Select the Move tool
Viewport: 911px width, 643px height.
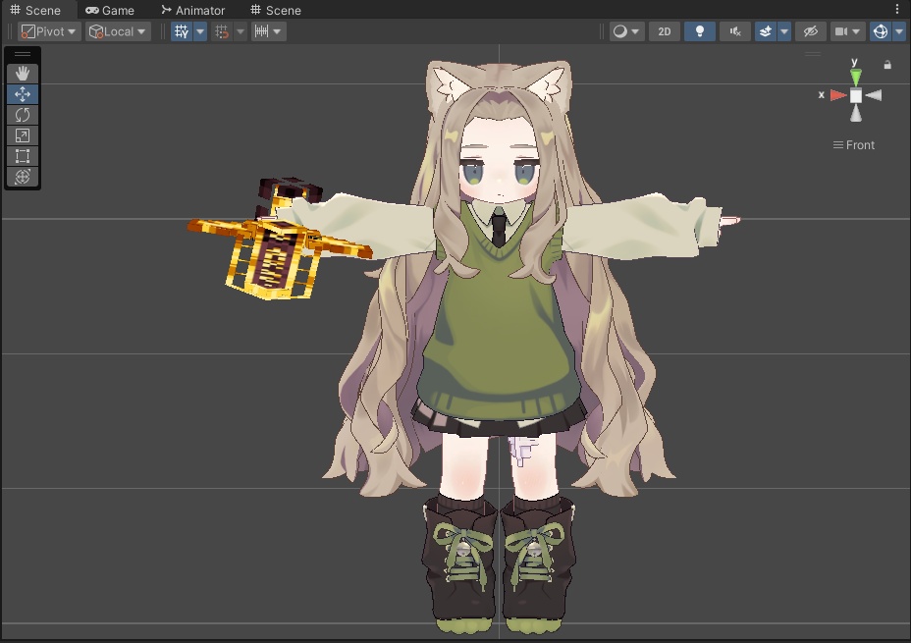(22, 94)
